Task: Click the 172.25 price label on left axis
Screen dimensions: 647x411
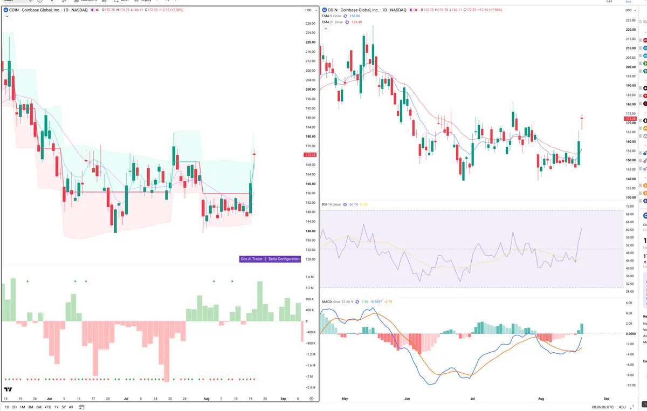Action: [x=310, y=155]
